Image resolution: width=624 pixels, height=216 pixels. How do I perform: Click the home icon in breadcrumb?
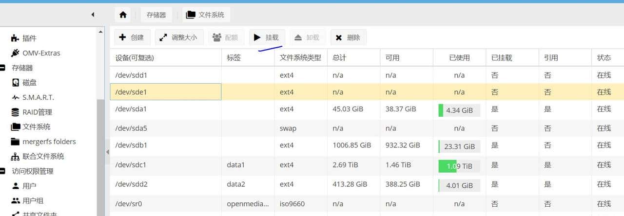click(123, 15)
